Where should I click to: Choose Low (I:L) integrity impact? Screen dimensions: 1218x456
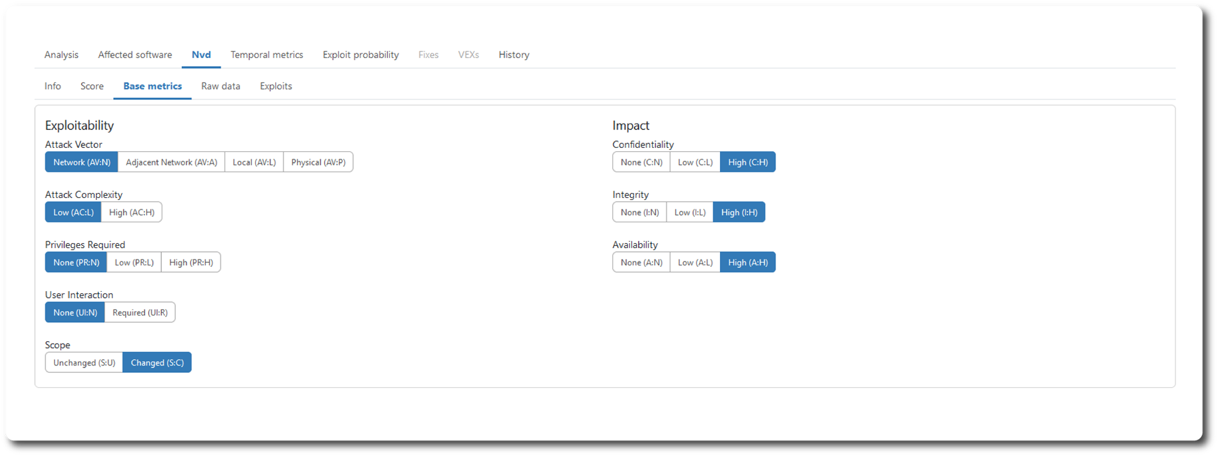coord(690,212)
